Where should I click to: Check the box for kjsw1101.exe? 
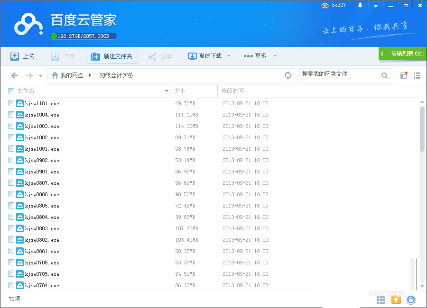click(x=11, y=103)
